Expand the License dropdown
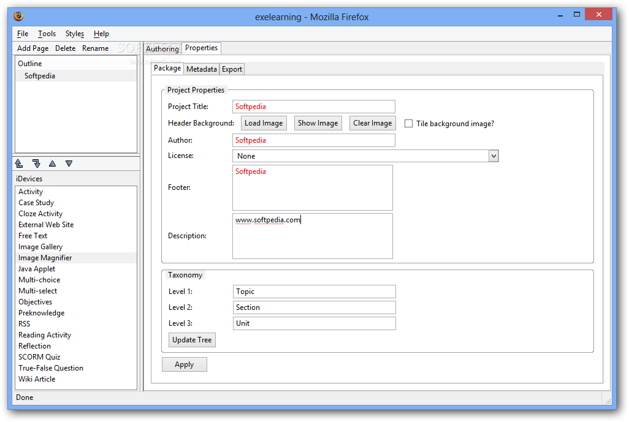 tap(494, 156)
